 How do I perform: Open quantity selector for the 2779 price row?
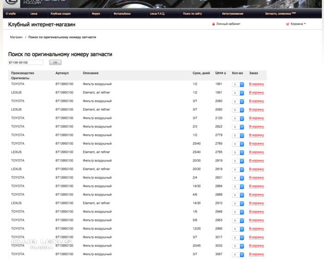pyautogui.click(x=238, y=135)
